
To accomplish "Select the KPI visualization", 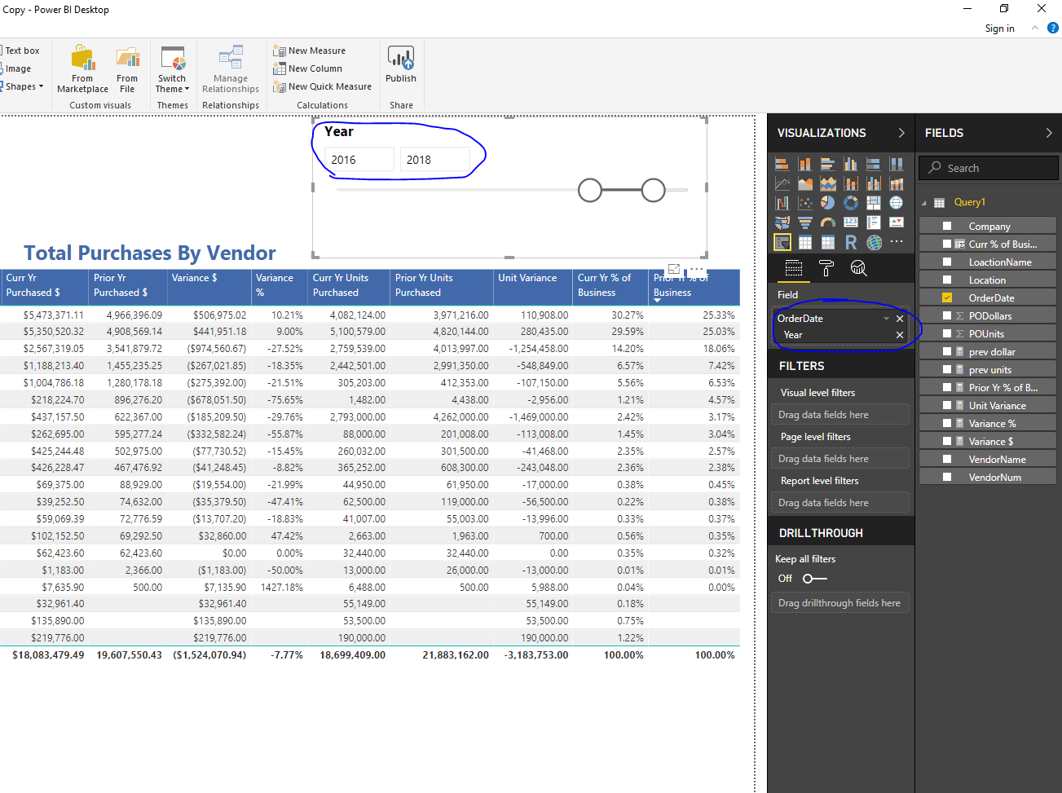I will [897, 222].
